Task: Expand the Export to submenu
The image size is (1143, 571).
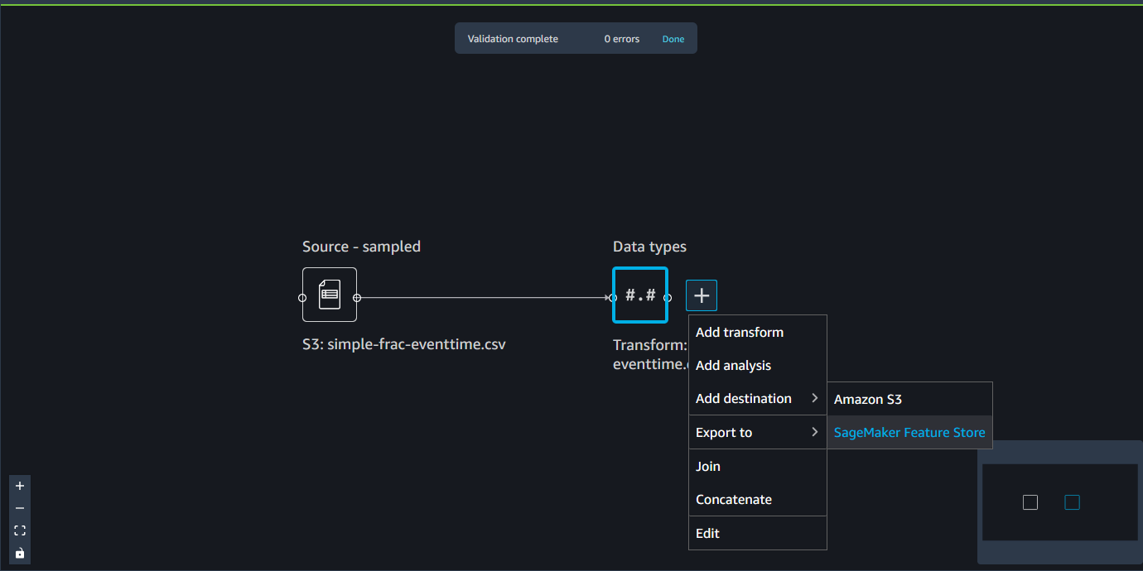Action: pos(723,432)
